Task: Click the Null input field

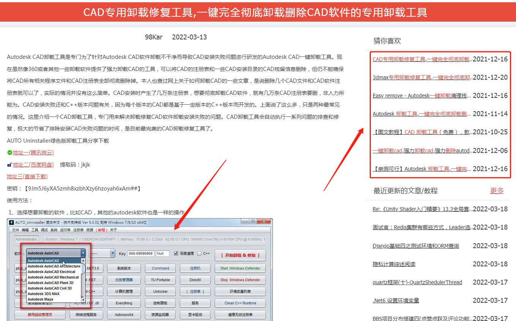Action: pos(163,253)
